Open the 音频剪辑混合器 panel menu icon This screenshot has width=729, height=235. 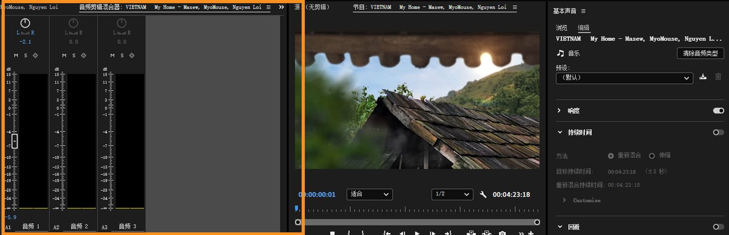268,7
